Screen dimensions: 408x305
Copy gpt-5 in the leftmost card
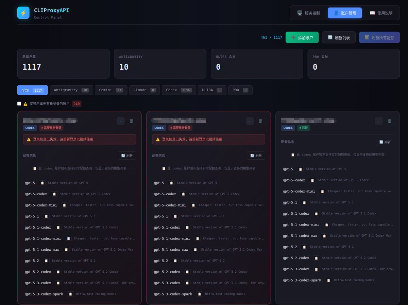pos(42,183)
